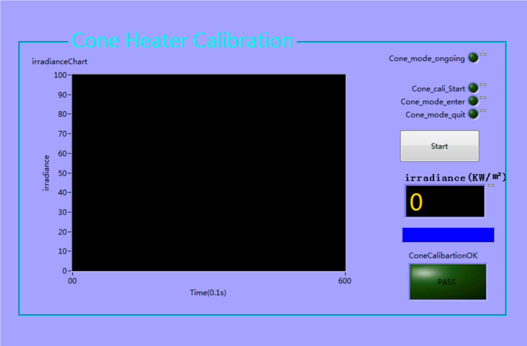Click the ConeCalibartionOK label text
Screen dimensions: 527x346
443,255
